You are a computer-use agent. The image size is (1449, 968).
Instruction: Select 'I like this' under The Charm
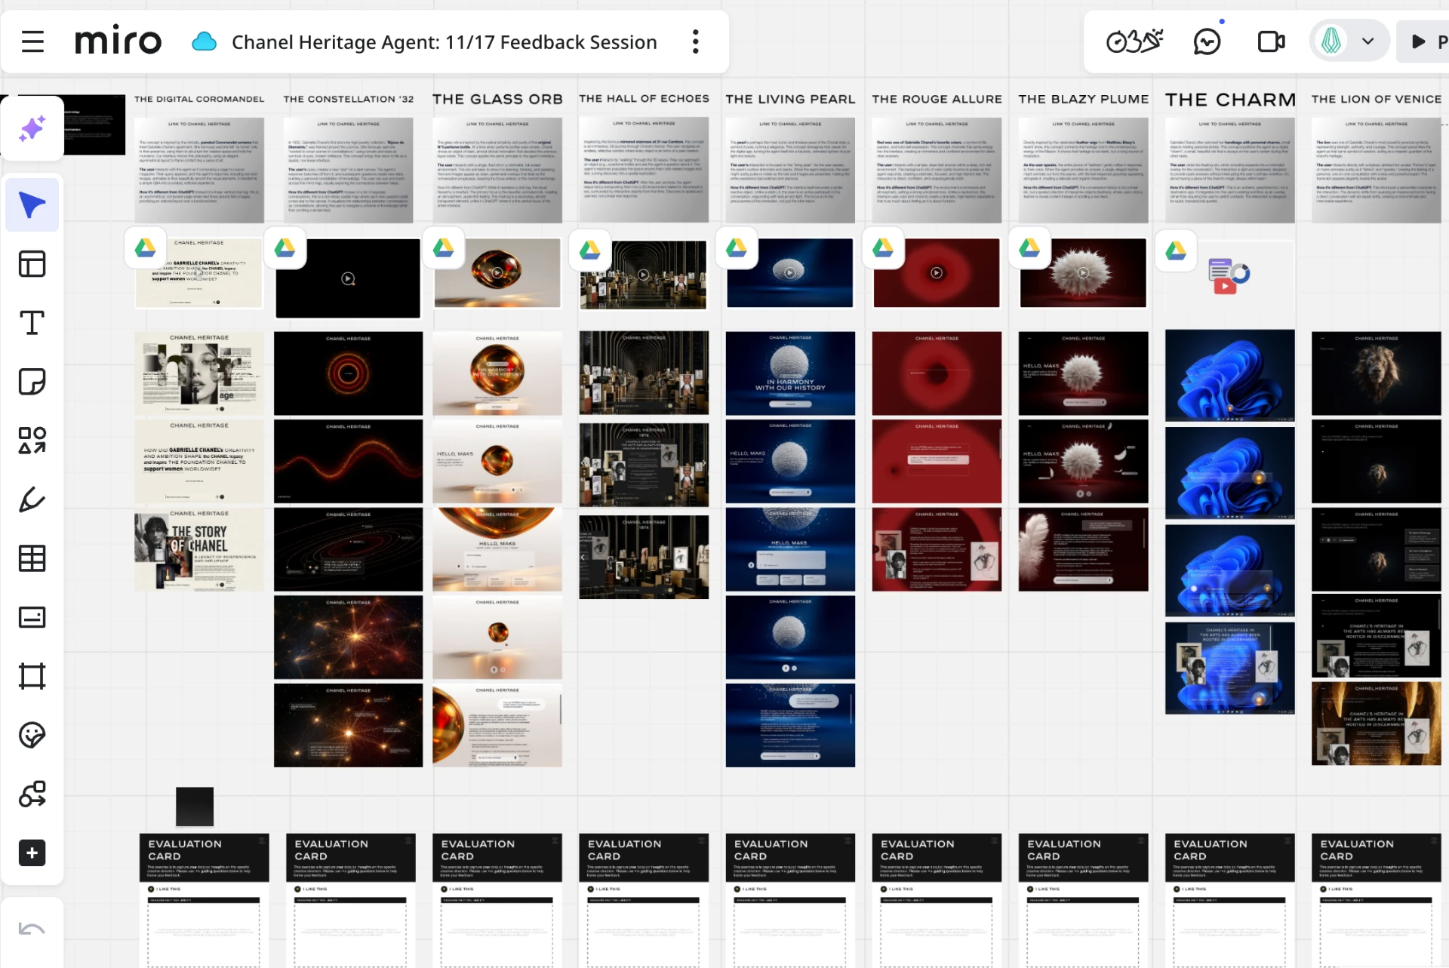pyautogui.click(x=1189, y=889)
